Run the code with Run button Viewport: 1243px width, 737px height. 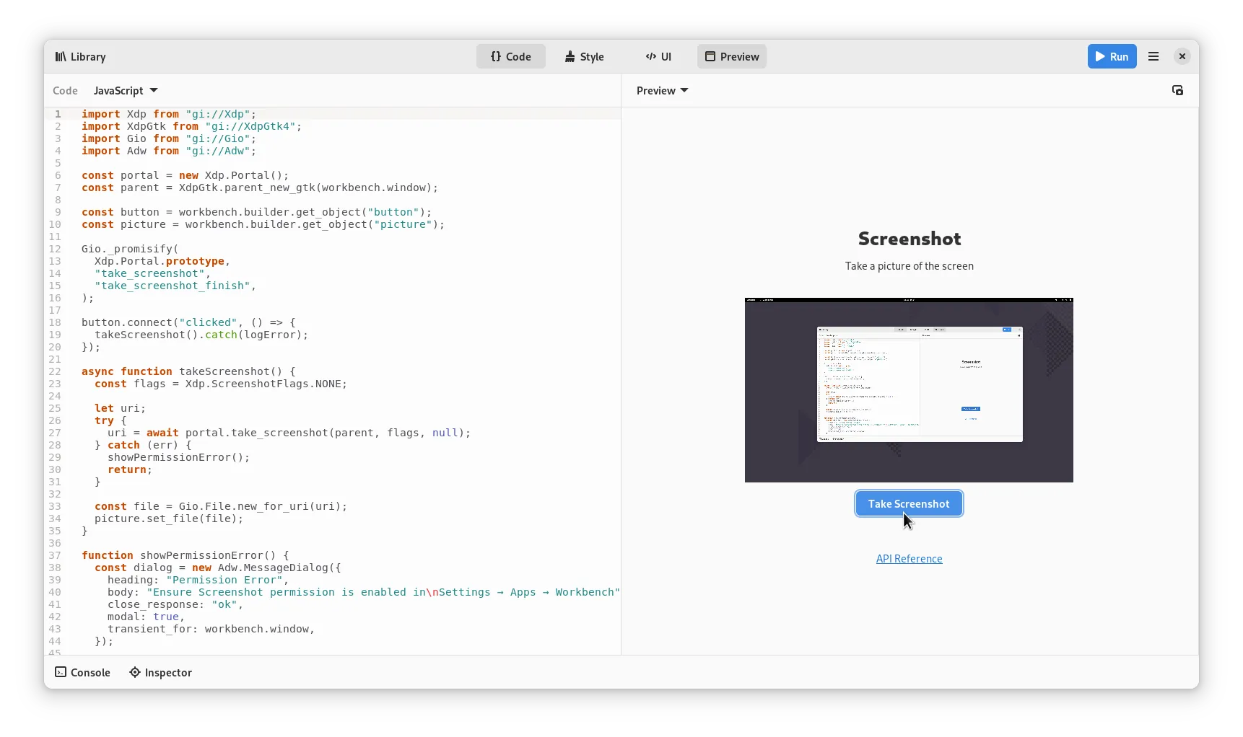click(x=1112, y=57)
